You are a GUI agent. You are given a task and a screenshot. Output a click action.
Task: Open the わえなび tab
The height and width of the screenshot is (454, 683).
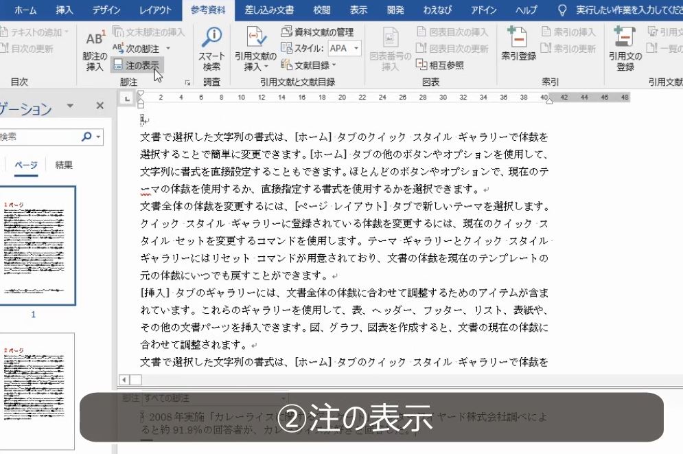(x=437, y=10)
